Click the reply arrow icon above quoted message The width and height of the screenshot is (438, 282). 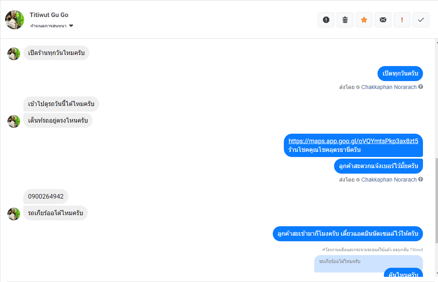click(x=324, y=250)
